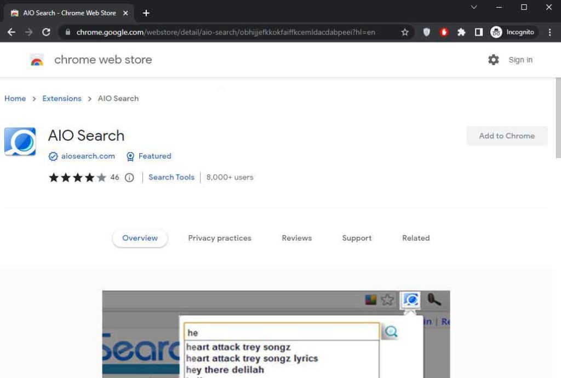This screenshot has width=561, height=378.
Task: Open the Chrome three-dot menu
Action: click(550, 32)
